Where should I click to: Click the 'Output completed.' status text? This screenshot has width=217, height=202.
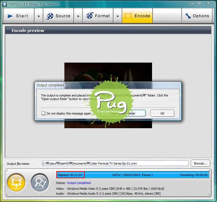(x=79, y=183)
